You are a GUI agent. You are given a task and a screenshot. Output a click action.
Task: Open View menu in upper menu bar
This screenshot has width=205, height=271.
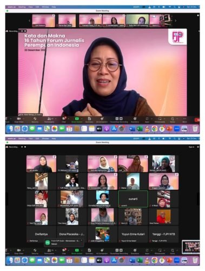click(30, 7)
